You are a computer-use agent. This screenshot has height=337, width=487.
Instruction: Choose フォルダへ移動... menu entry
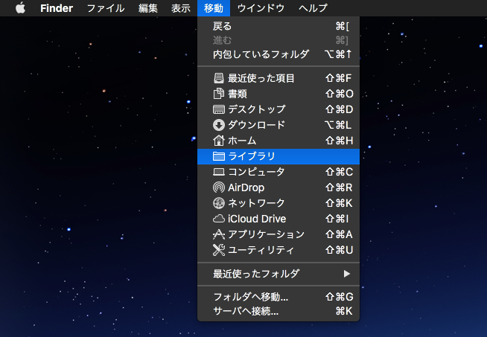278,297
